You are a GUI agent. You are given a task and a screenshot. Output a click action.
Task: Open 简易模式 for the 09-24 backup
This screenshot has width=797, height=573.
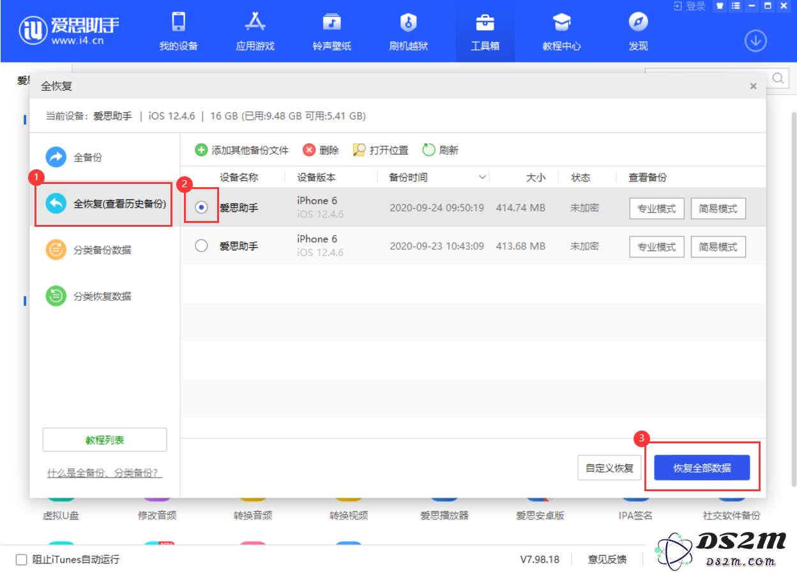click(718, 208)
